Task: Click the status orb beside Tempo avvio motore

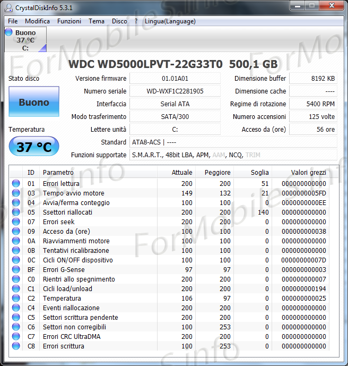Action: [x=16, y=193]
